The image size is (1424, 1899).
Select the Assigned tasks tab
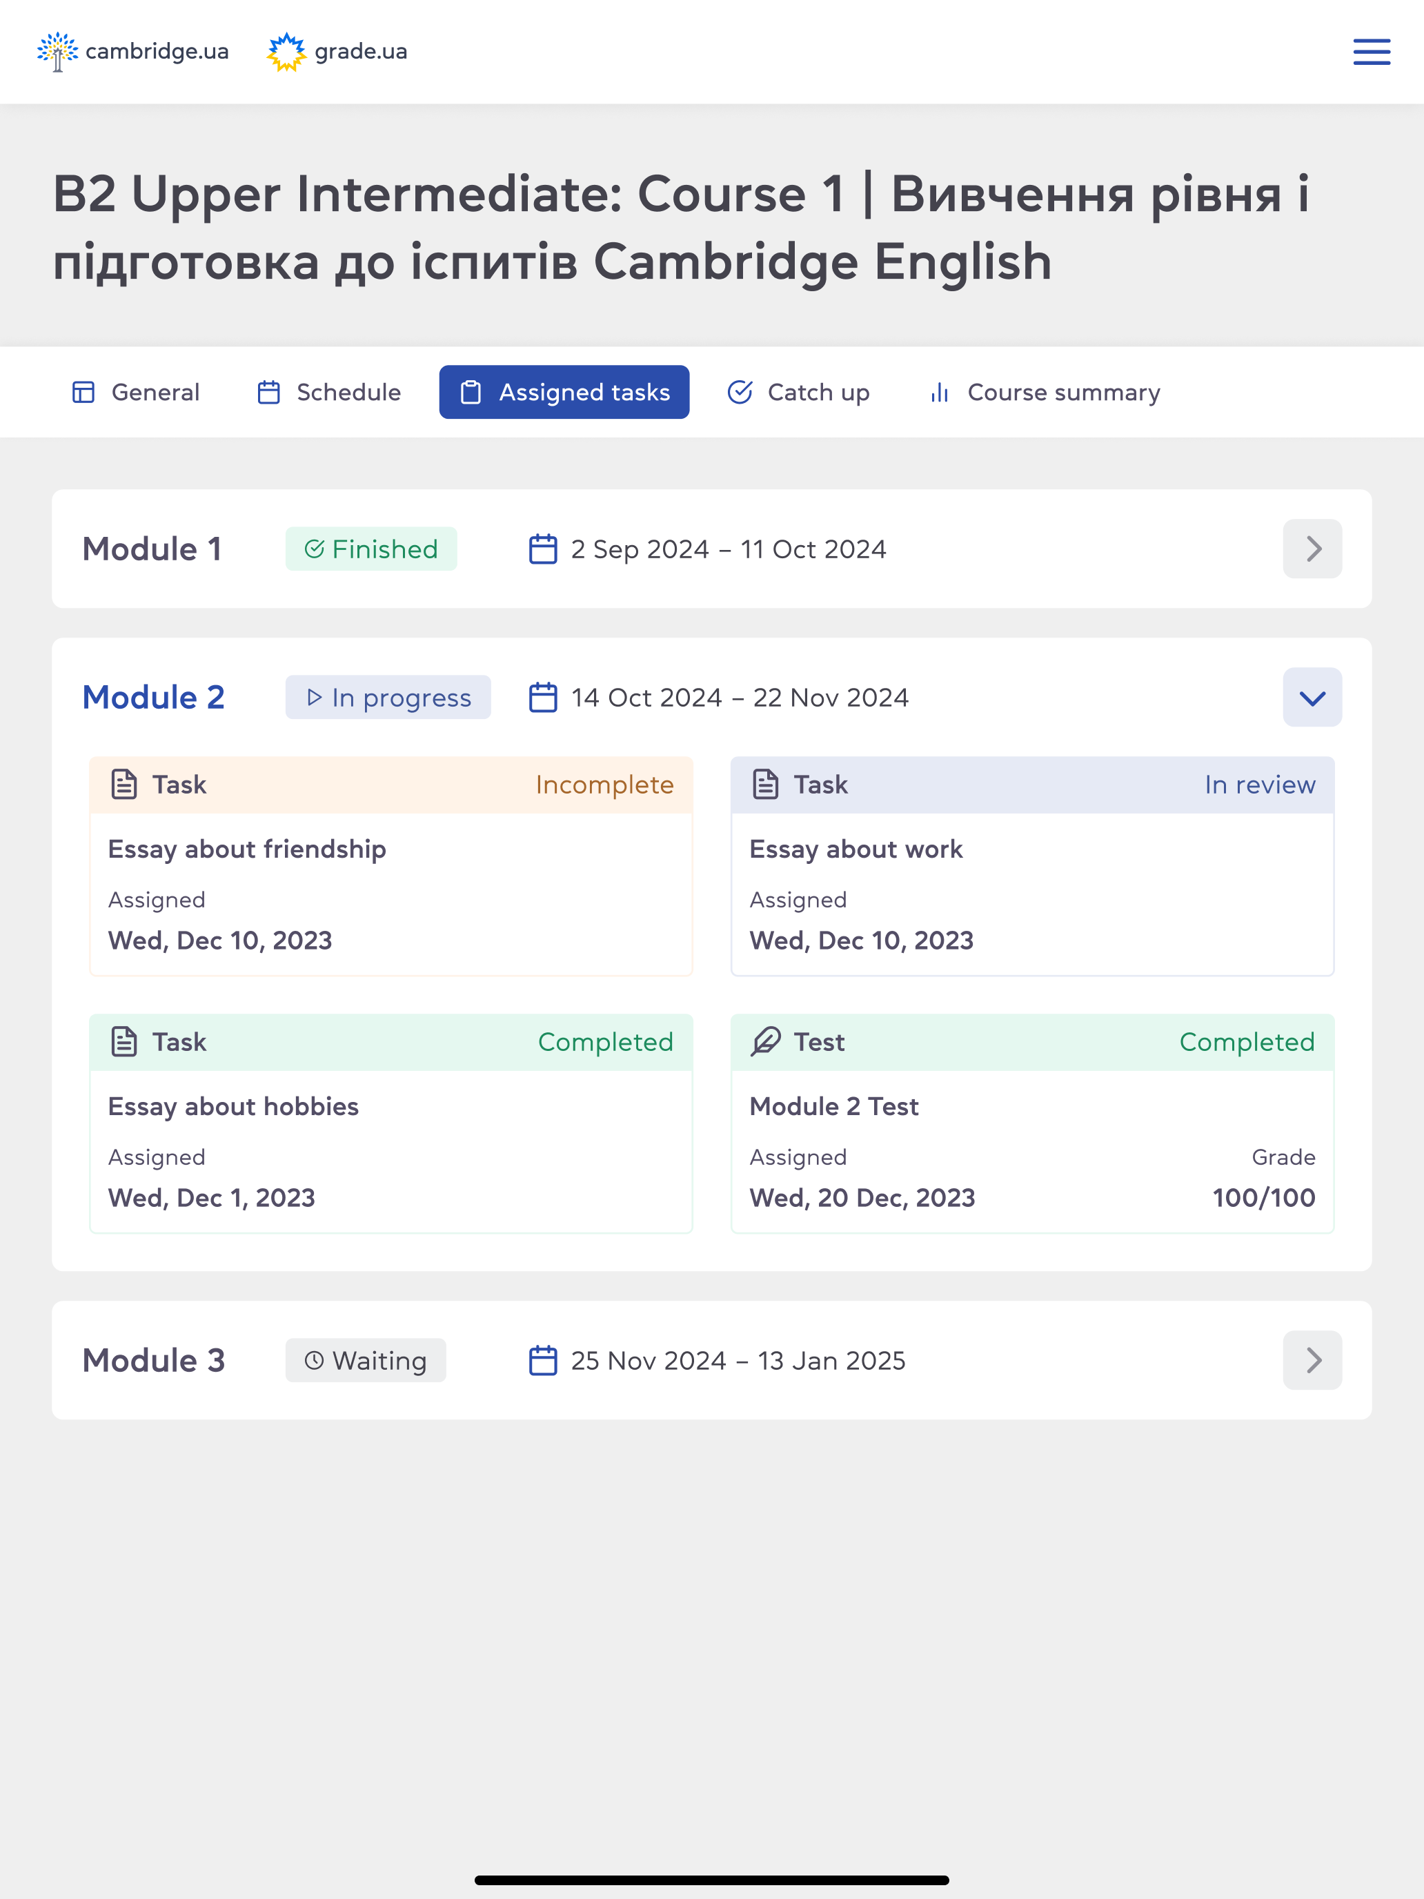[x=564, y=393]
